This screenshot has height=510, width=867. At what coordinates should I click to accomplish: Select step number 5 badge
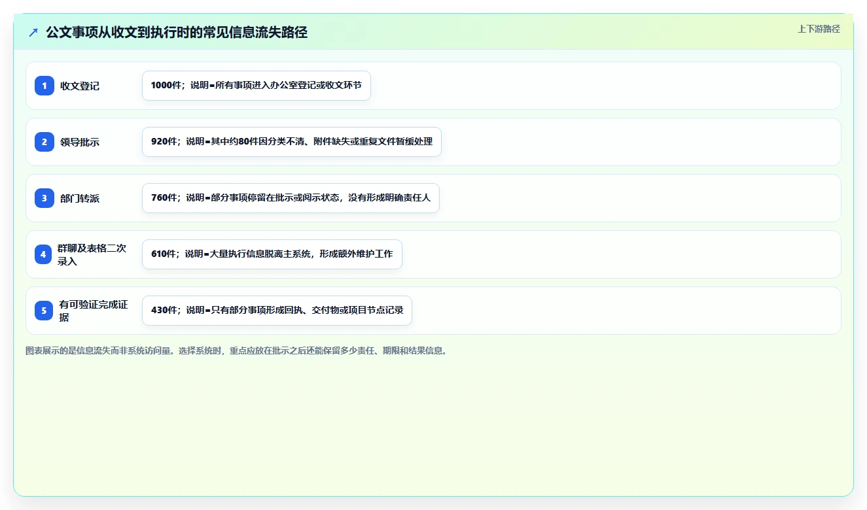point(44,311)
